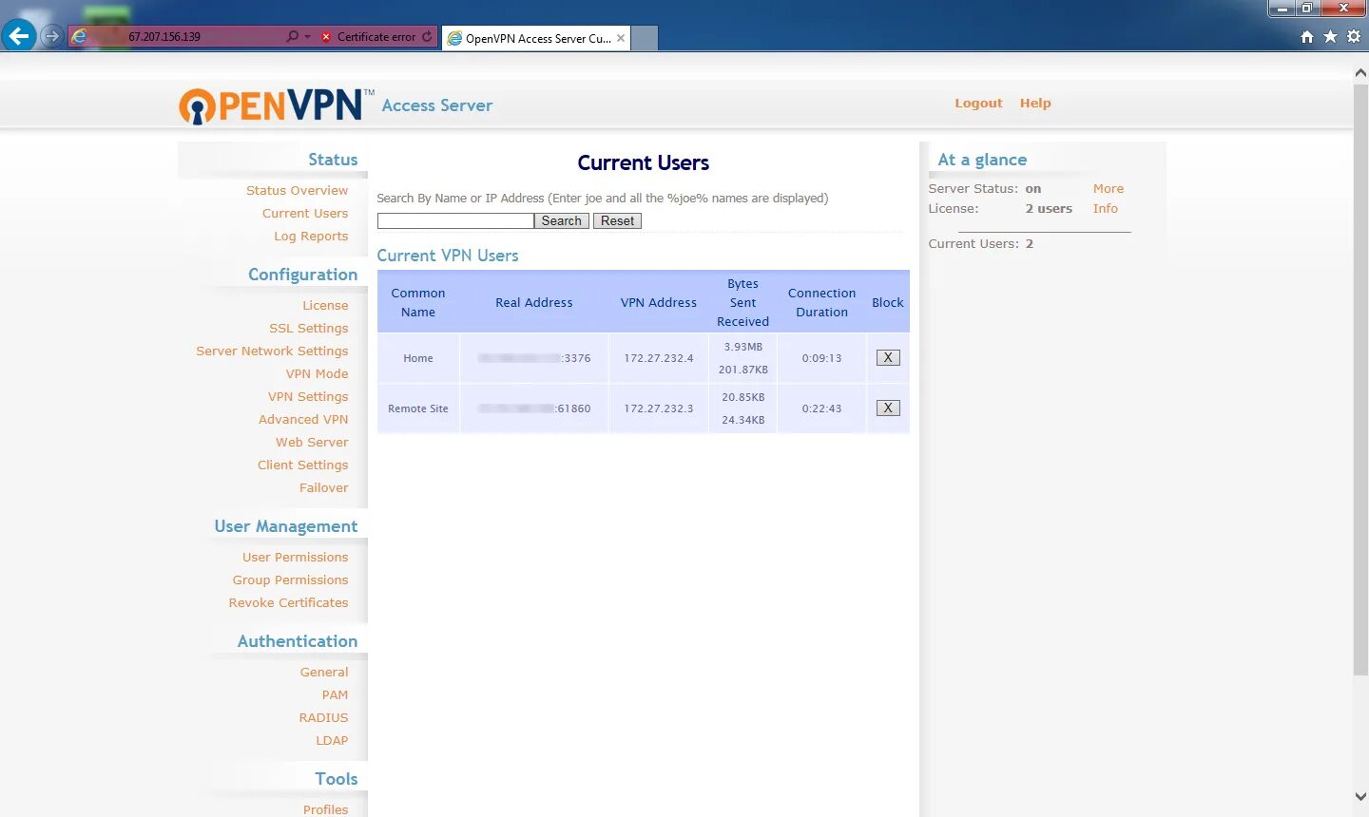Open User Permissions page
This screenshot has height=817, width=1369.
click(295, 557)
